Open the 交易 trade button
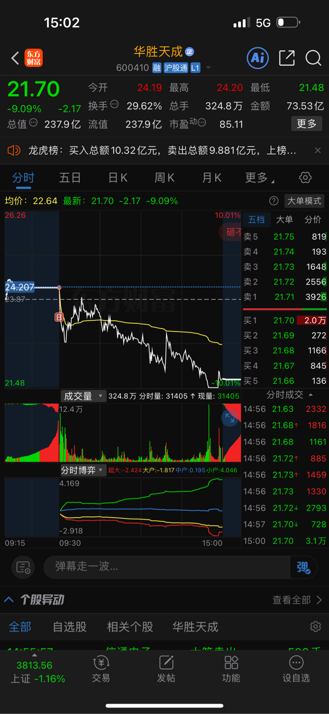 point(101,669)
